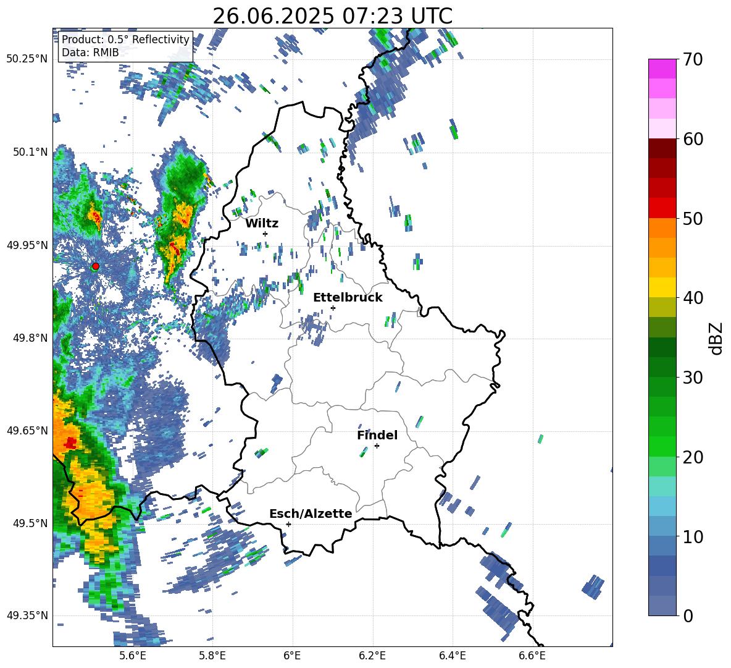Click the dark maroon colorbar segment below 60
This screenshot has width=731, height=668.
point(662,148)
